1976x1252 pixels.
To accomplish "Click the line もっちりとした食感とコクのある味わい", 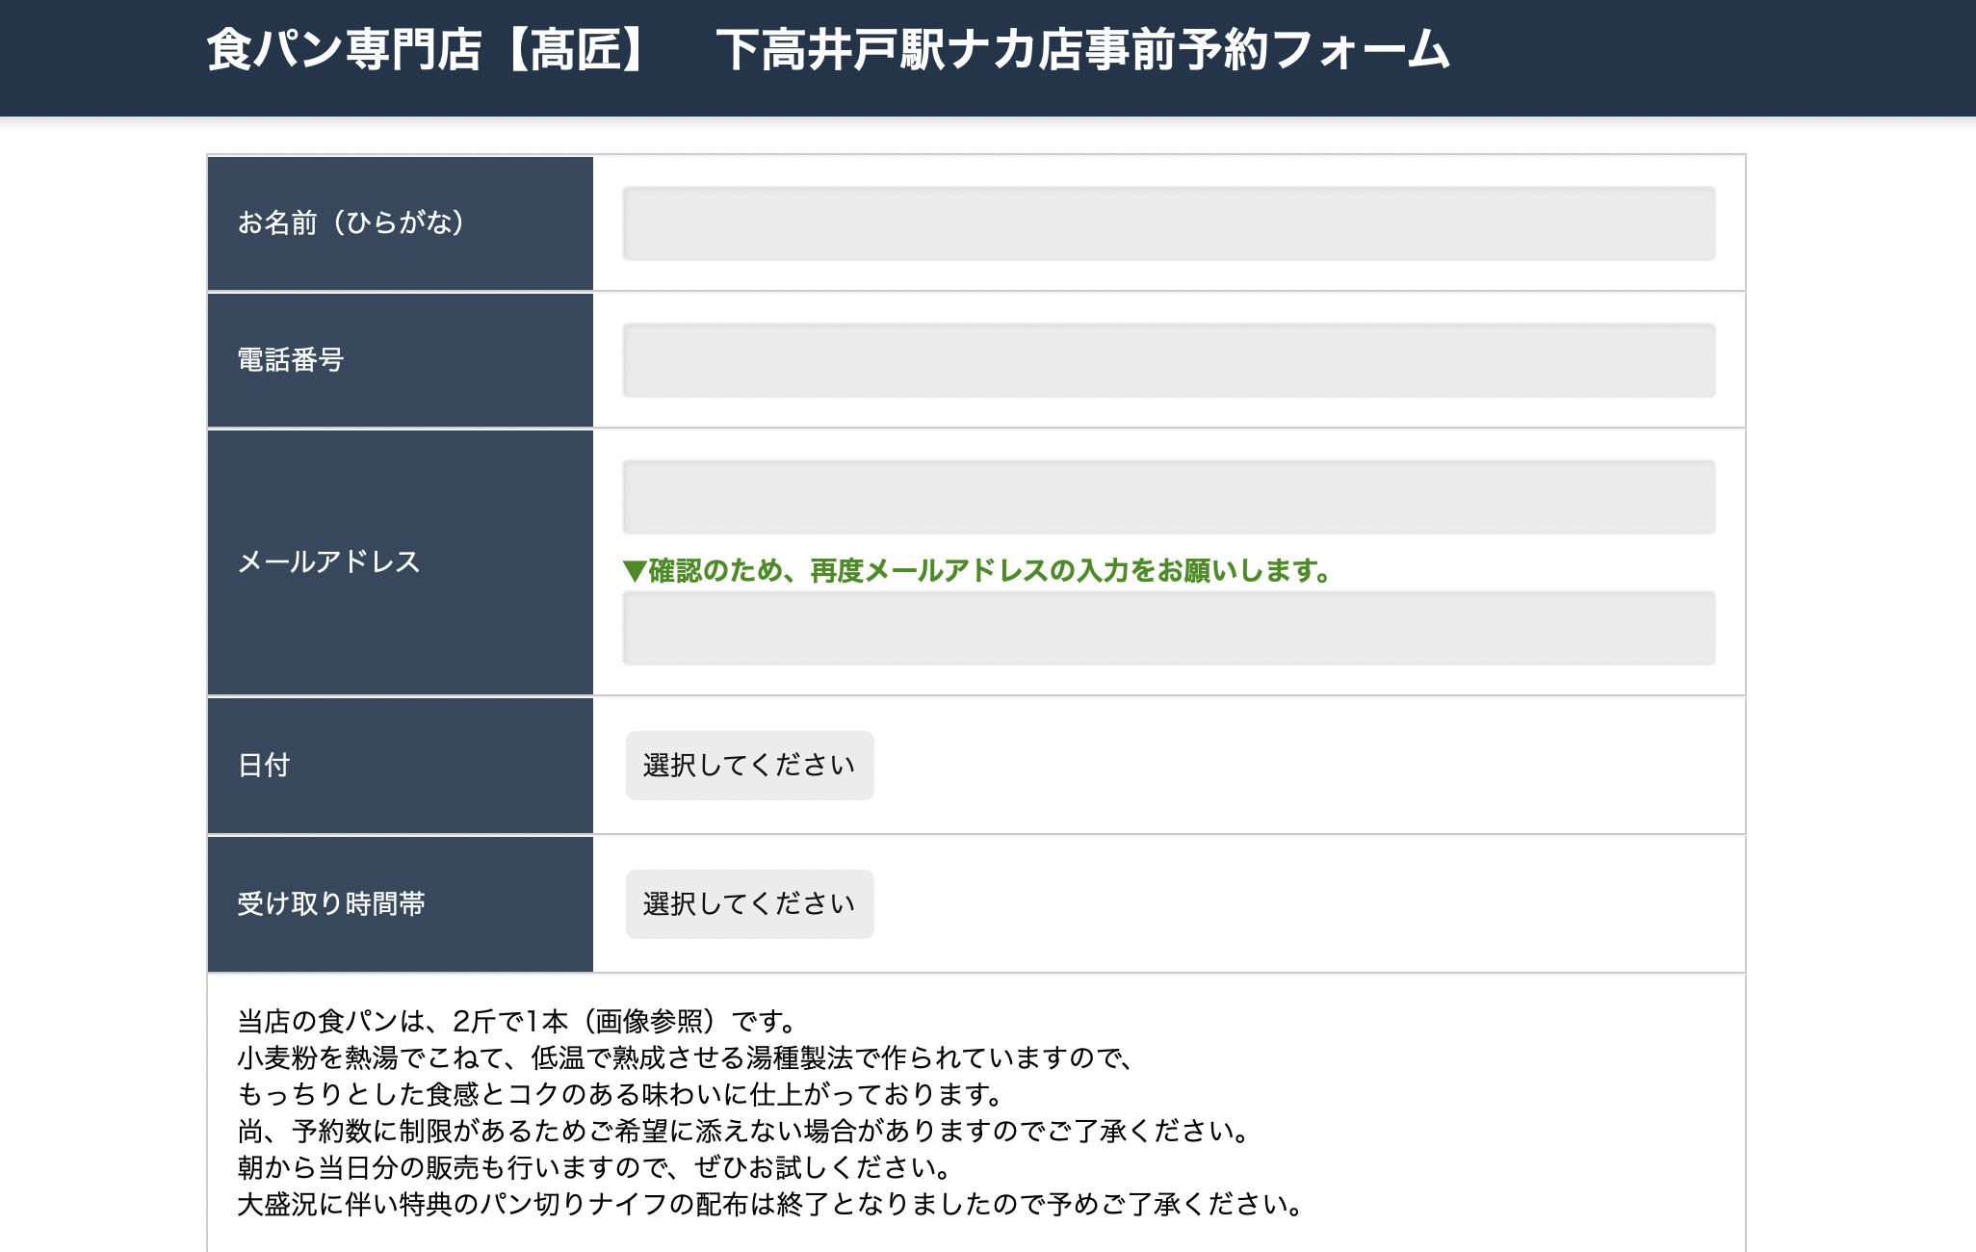I will 621,1094.
